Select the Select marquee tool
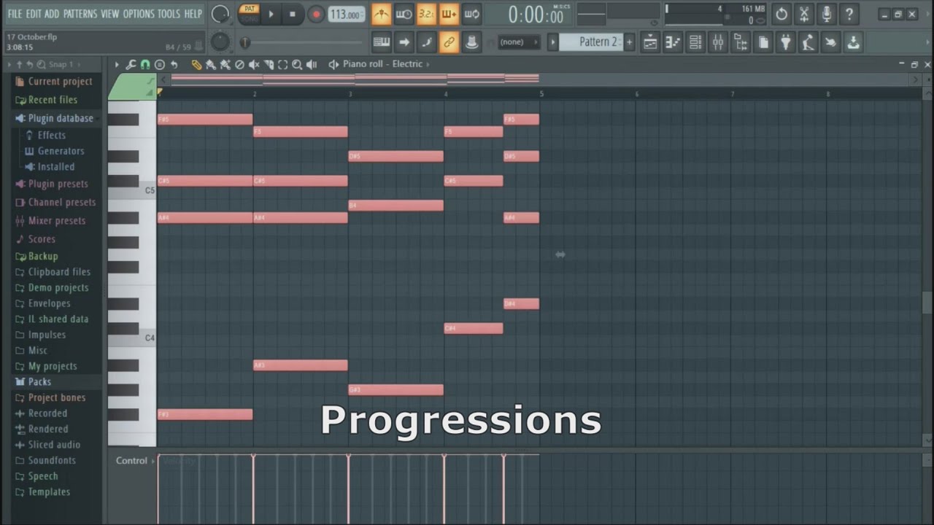Viewport: 934px width, 525px height. (282, 64)
